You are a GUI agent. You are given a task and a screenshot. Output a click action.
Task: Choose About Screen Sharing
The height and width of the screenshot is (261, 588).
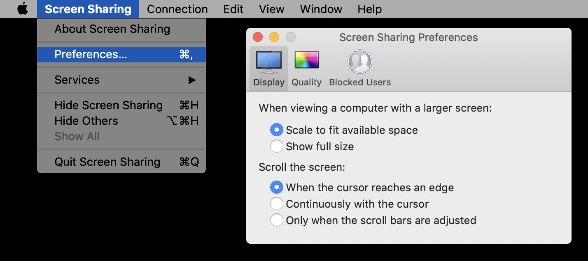[x=112, y=29]
